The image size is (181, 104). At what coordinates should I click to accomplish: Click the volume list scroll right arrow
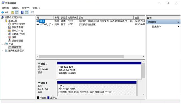[143, 57]
